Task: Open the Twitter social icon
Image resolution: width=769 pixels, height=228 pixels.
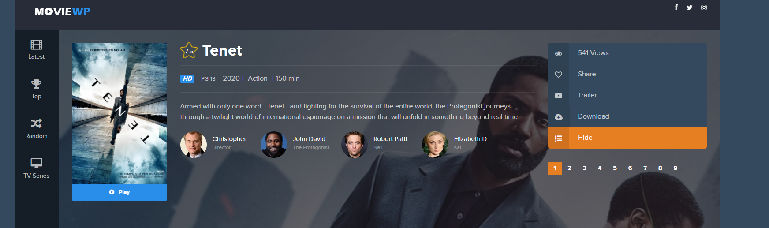Action: tap(690, 7)
